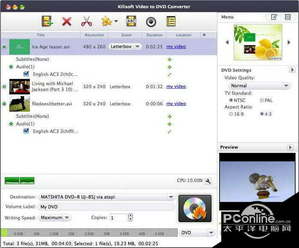Edit the English AC3 2ch(Ic... audio track

169,75
